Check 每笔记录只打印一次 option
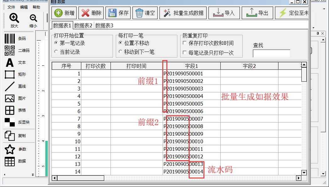The image size is (329, 187). (x=185, y=53)
